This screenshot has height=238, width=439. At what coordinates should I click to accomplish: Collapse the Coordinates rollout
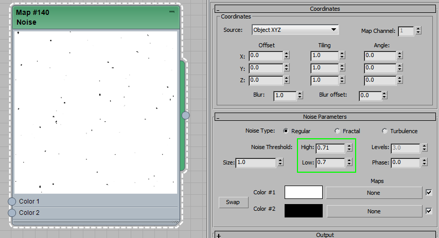coord(218,9)
